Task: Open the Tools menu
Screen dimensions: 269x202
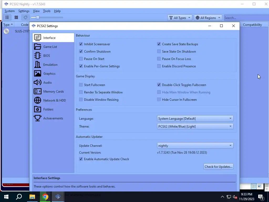Action: 47,11
